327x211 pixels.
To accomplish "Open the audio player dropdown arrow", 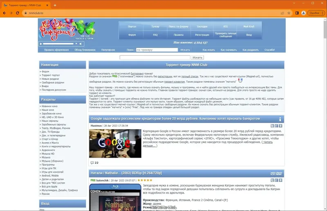I will coord(76,44).
